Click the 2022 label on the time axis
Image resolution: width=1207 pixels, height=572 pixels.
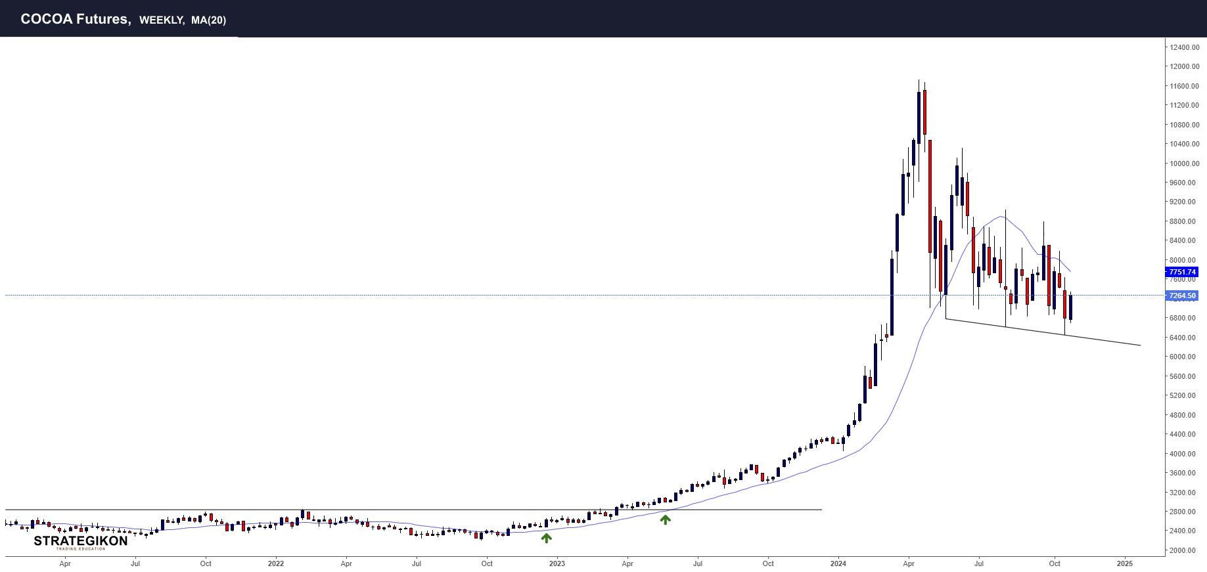pyautogui.click(x=276, y=563)
